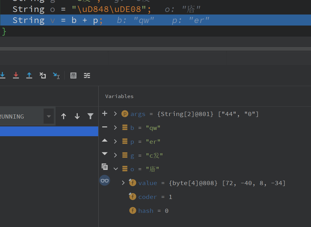The image size is (311, 227).
Task: Click the closing brace in the editor
Action: click(4, 32)
